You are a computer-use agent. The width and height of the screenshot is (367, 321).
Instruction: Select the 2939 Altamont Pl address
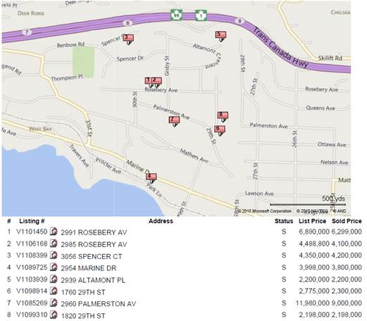pyautogui.click(x=93, y=280)
